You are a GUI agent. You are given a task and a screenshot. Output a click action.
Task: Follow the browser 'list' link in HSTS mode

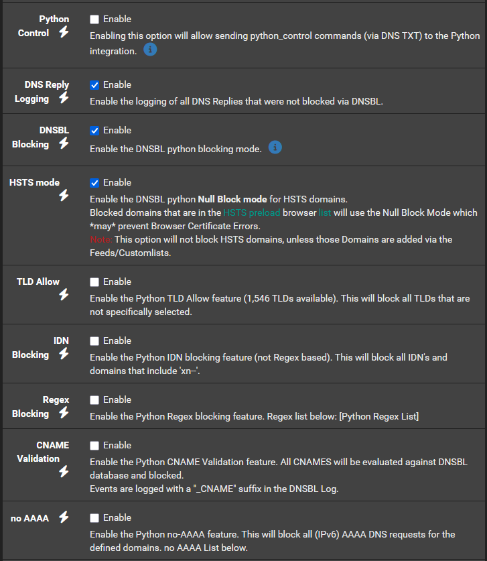325,212
